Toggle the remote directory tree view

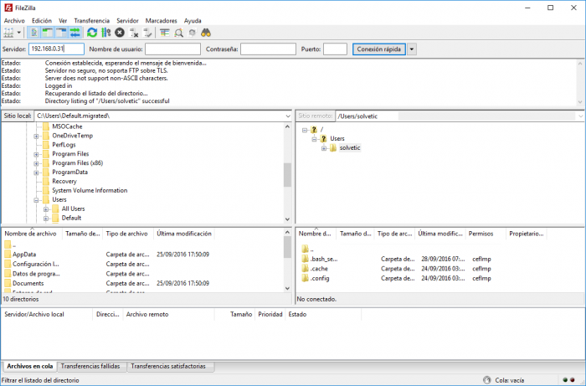(x=61, y=33)
